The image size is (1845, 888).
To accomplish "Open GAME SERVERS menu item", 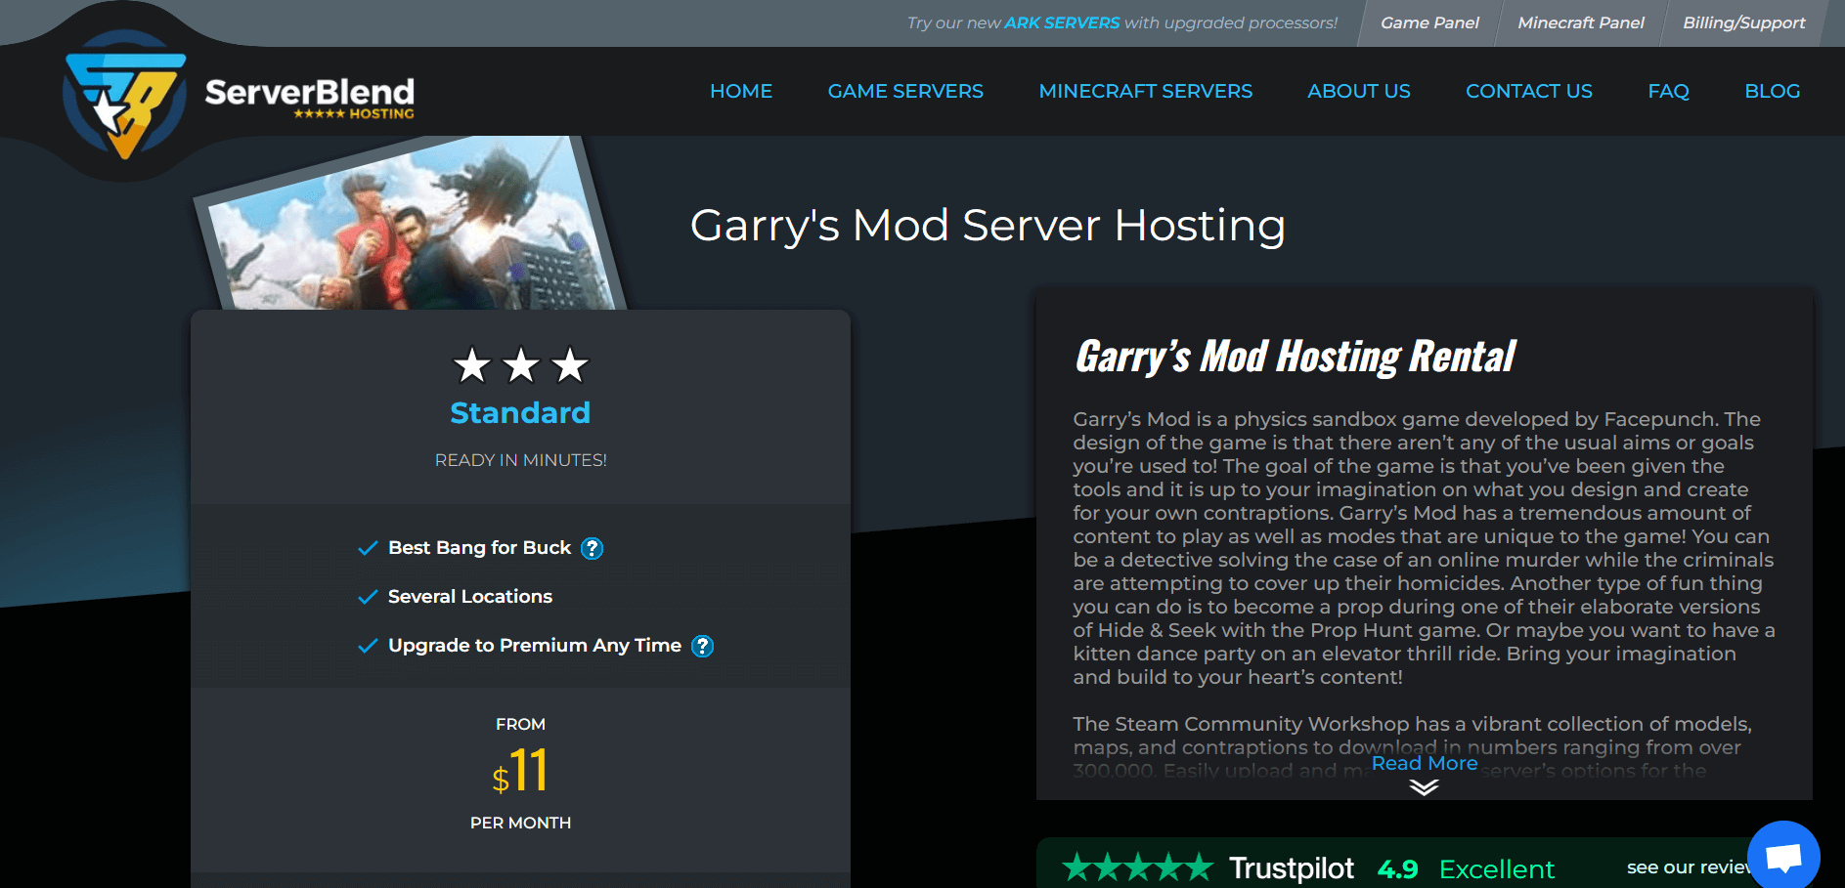I will (x=905, y=91).
